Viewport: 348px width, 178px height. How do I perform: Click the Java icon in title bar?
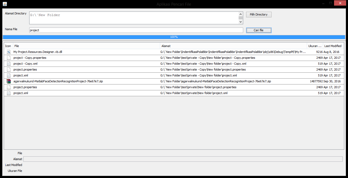click(x=5, y=4)
